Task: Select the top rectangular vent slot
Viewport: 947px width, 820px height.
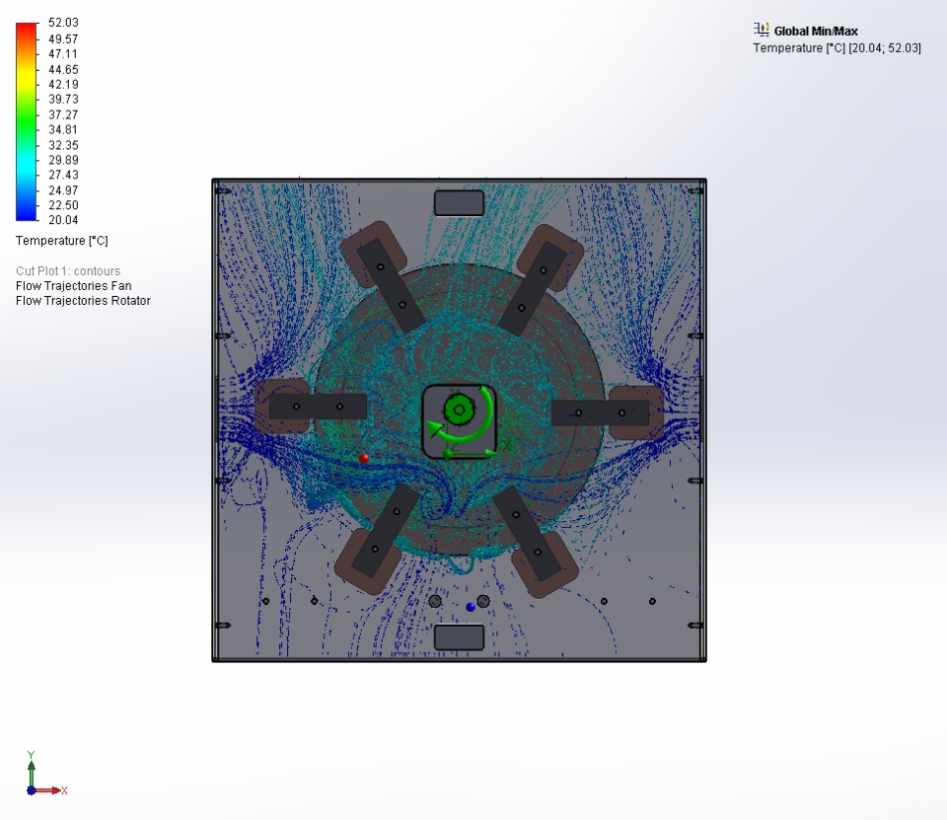Action: (x=459, y=203)
